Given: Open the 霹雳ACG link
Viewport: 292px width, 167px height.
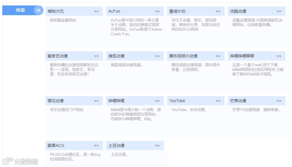Looking at the screenshot, I should click(x=56, y=145).
